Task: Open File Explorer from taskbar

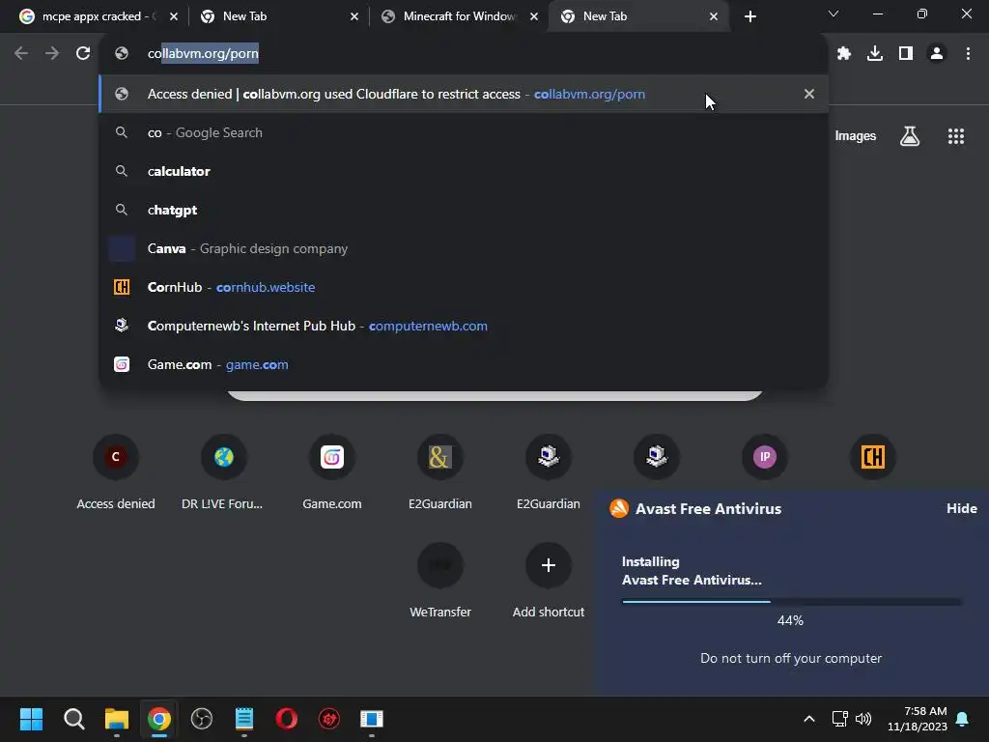Action: click(117, 719)
